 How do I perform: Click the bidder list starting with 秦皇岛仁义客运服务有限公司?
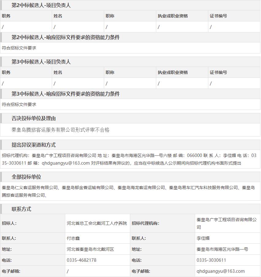(128, 191)
